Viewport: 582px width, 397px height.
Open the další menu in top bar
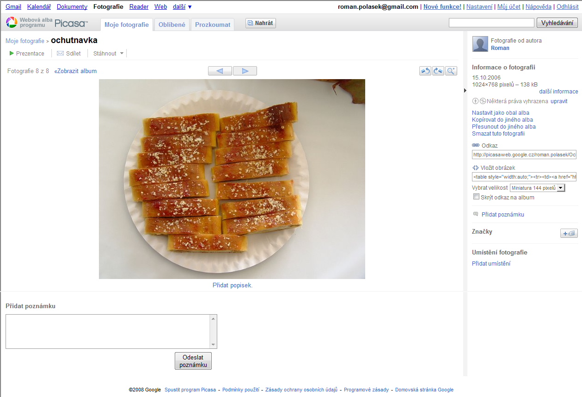click(x=182, y=7)
